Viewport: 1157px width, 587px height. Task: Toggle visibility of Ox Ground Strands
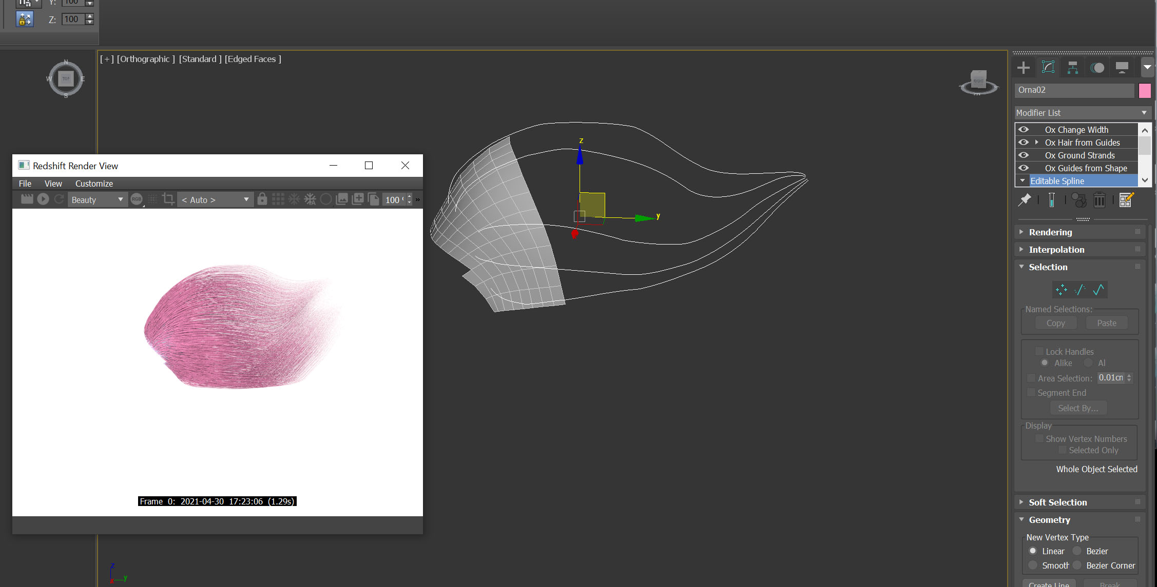1024,155
